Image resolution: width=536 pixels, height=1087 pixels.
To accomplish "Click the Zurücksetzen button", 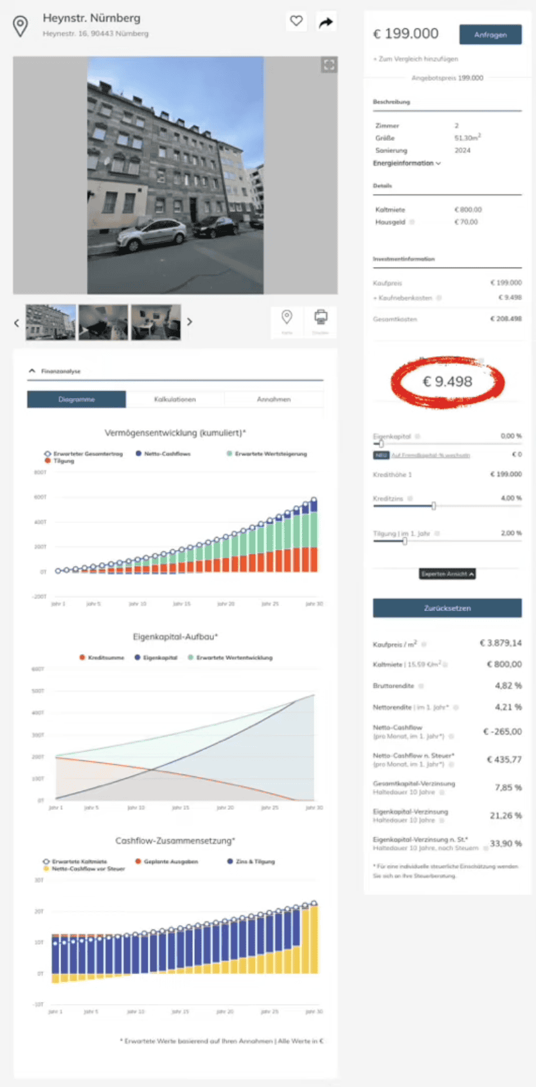I will [447, 608].
